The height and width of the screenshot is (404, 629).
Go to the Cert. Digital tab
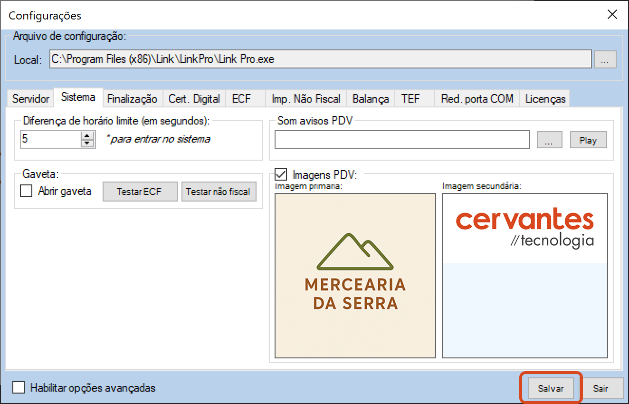coord(194,99)
